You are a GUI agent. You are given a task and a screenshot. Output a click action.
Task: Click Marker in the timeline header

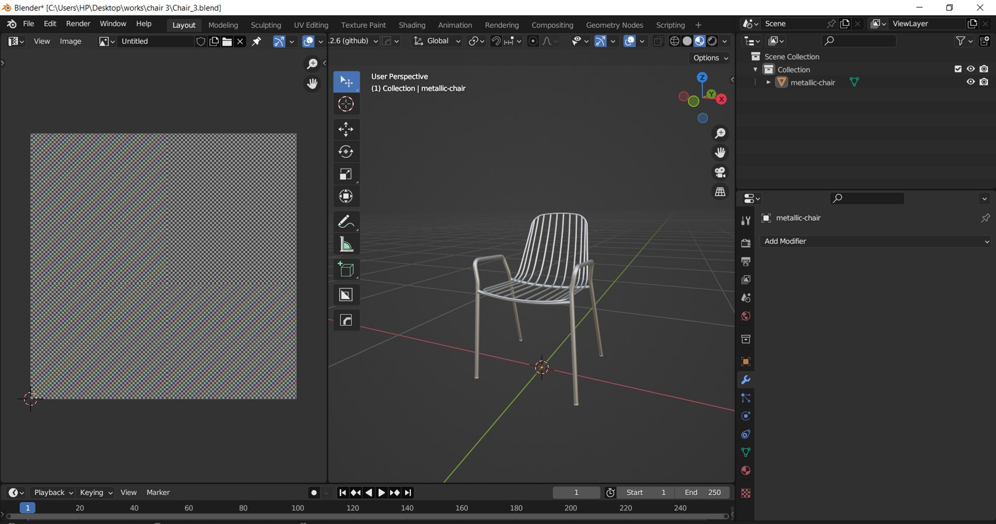click(x=158, y=492)
